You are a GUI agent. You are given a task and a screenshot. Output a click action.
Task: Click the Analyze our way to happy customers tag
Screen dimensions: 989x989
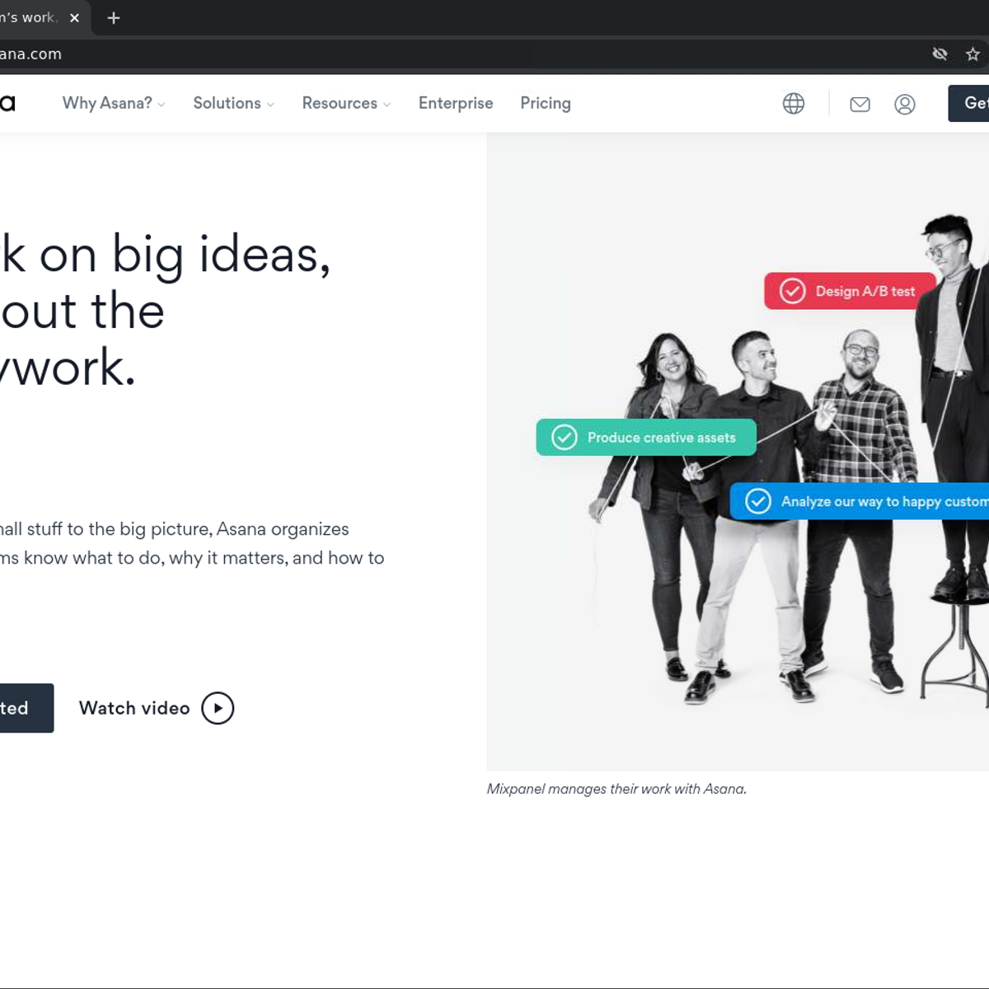pos(860,501)
